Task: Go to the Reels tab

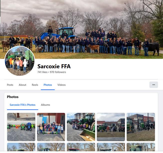Action: click(x=35, y=85)
